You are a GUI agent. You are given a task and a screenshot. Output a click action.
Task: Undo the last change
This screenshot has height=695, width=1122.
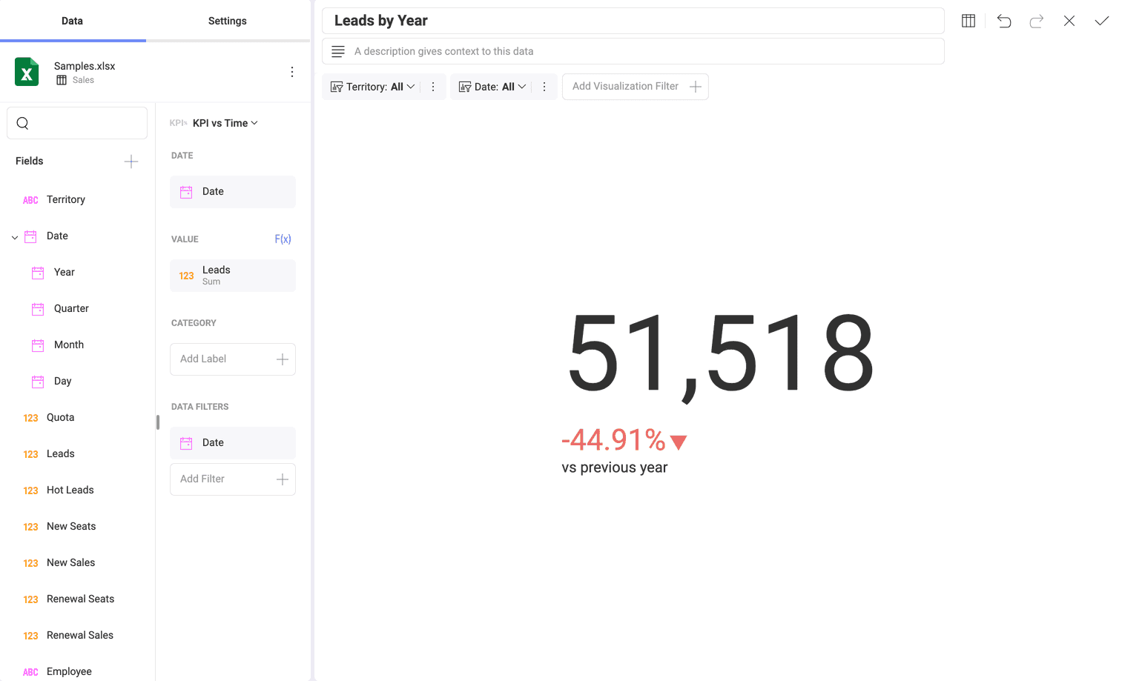coord(1004,21)
